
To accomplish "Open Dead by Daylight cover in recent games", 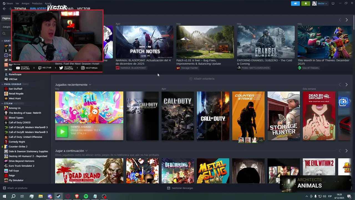I will click(x=319, y=116).
